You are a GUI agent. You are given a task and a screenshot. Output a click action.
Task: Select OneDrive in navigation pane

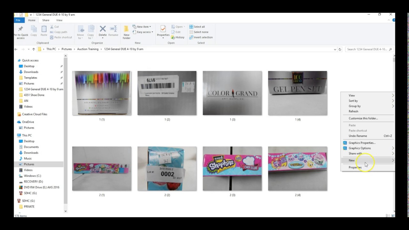tap(28, 122)
